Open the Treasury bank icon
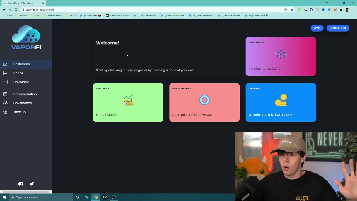Screen dimensions: 357x201 click(x=5, y=112)
